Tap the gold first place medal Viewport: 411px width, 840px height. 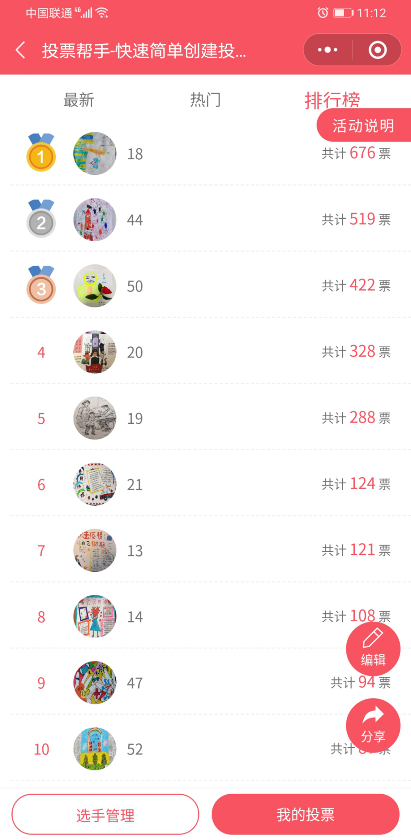pos(41,153)
